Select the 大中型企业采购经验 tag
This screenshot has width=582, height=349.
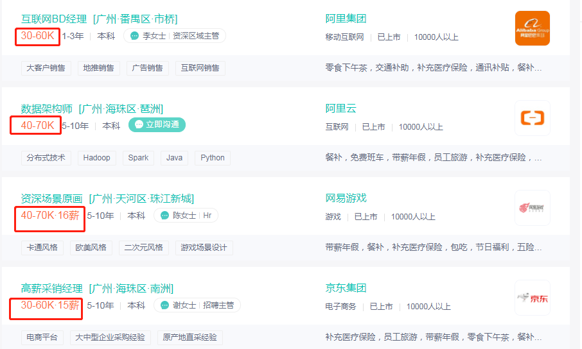[x=110, y=337]
